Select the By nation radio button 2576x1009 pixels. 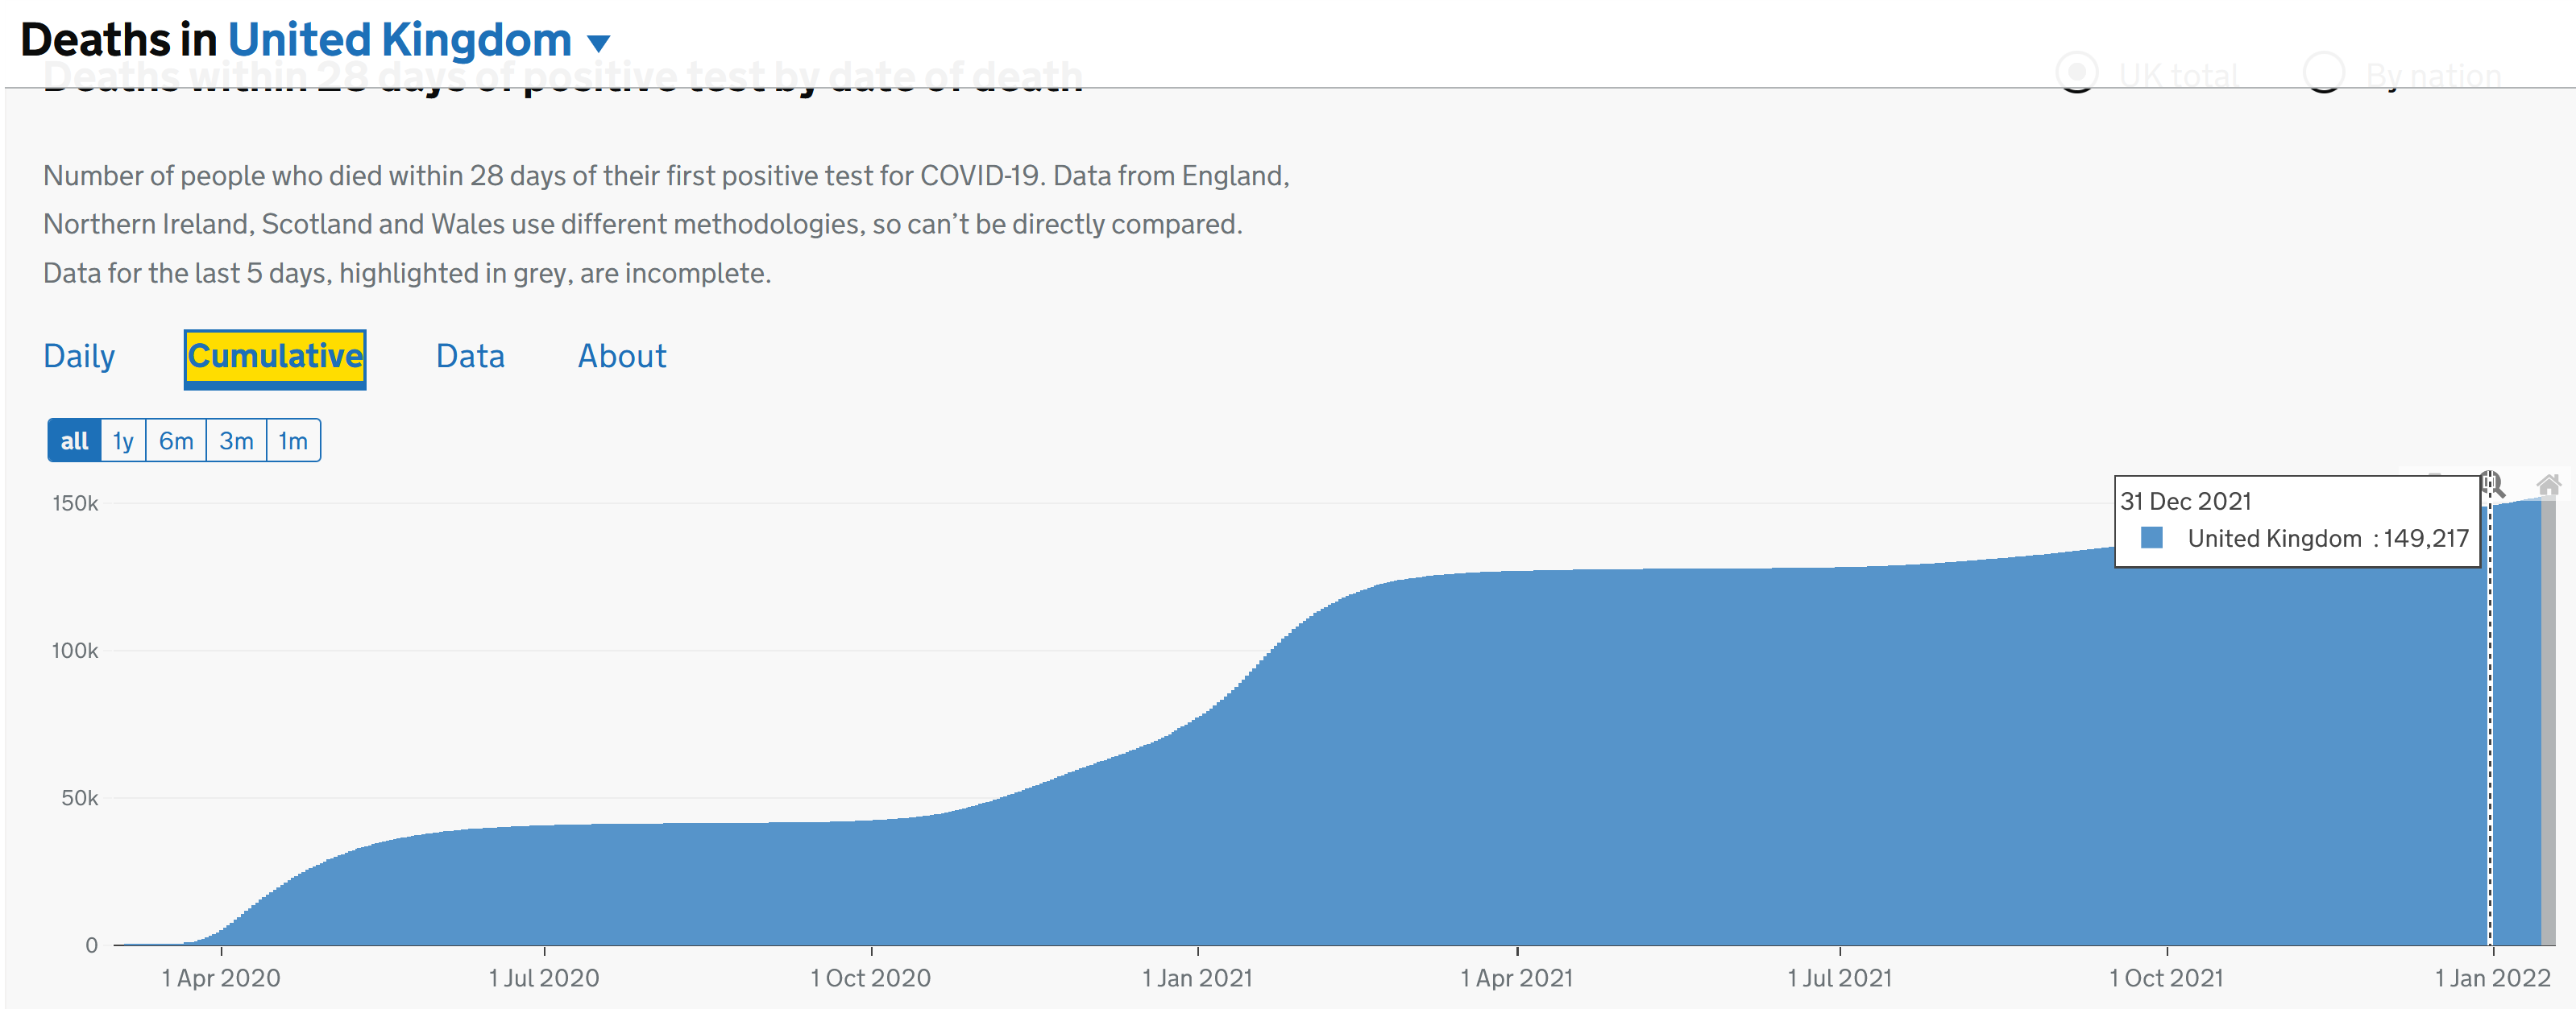[x=2324, y=74]
